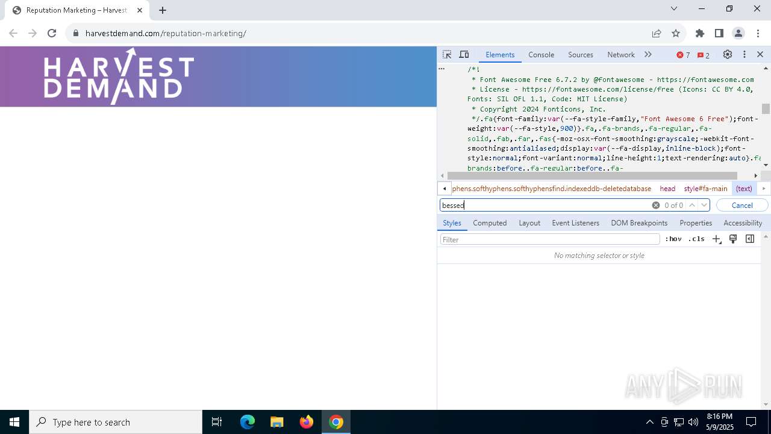Screen dimensions: 771x434
Task: Launch Firefox from taskbar
Action: [x=307, y=422]
